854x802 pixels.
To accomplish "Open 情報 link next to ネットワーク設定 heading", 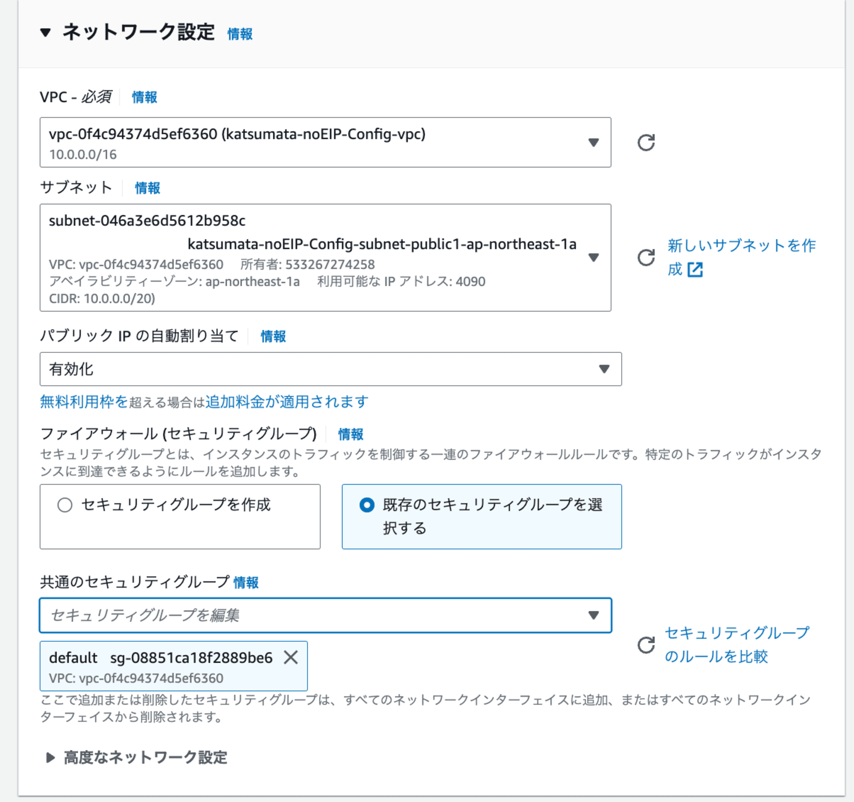I will [x=240, y=34].
